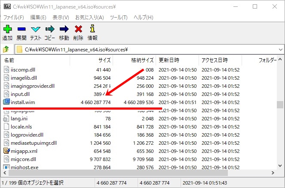Select the mediasetupuimgr.dll file name
The height and width of the screenshot is (188, 285).
tap(34, 143)
